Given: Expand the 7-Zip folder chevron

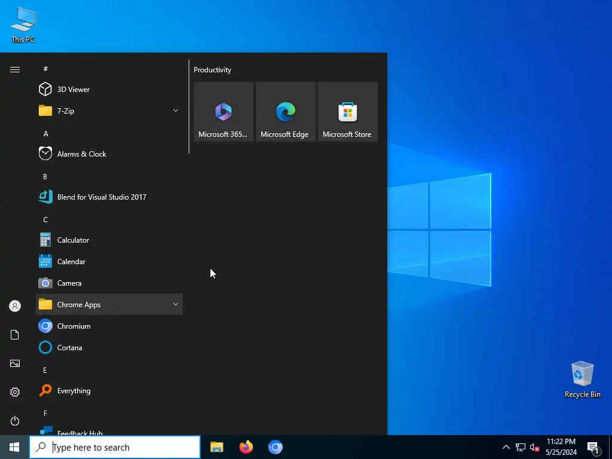Looking at the screenshot, I should [176, 111].
